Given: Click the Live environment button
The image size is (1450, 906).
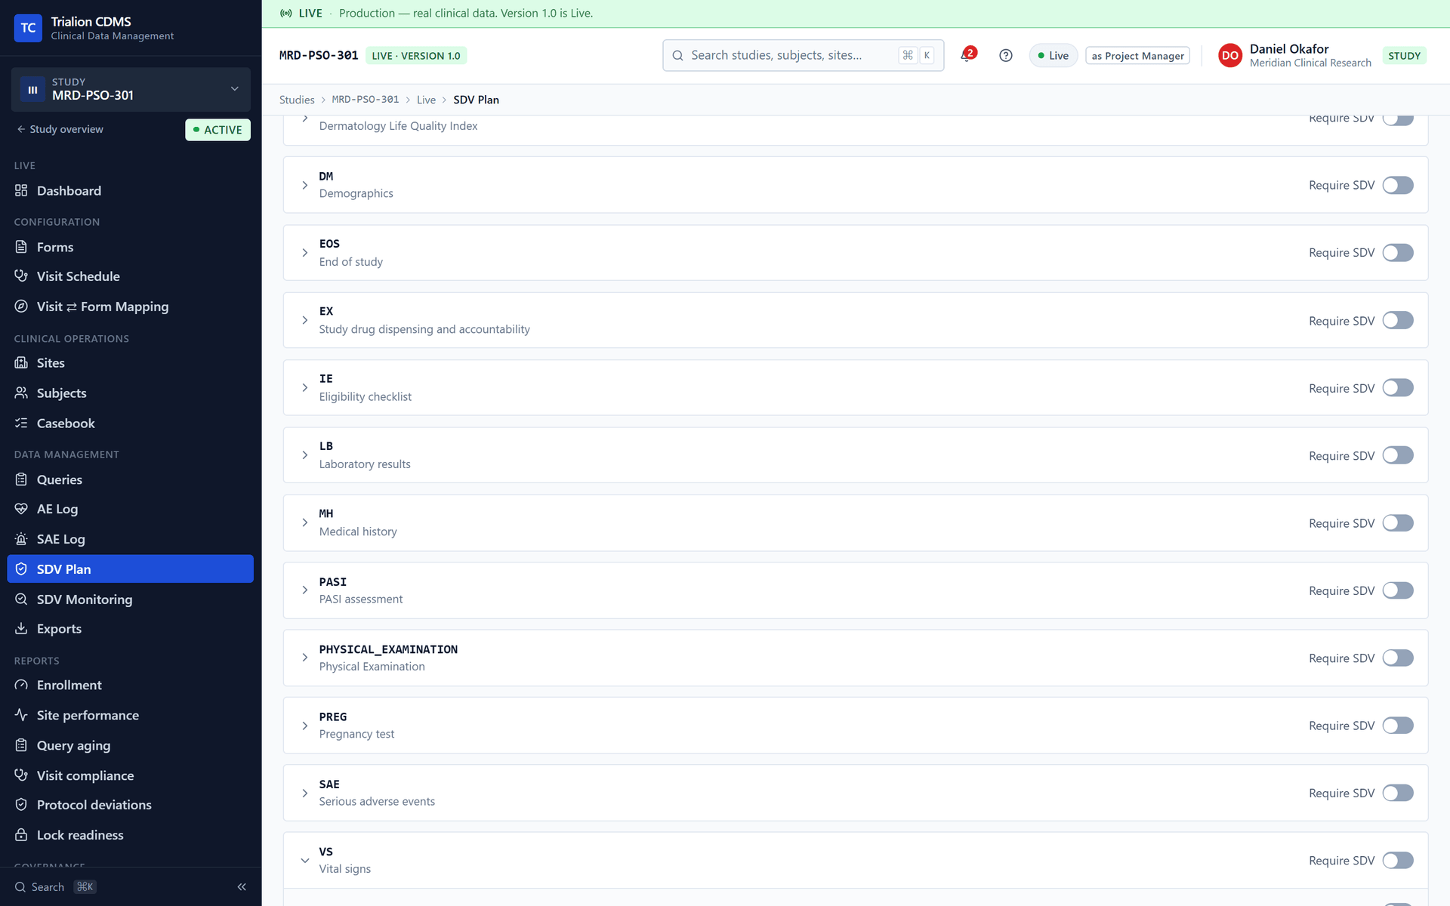Looking at the screenshot, I should point(1054,56).
